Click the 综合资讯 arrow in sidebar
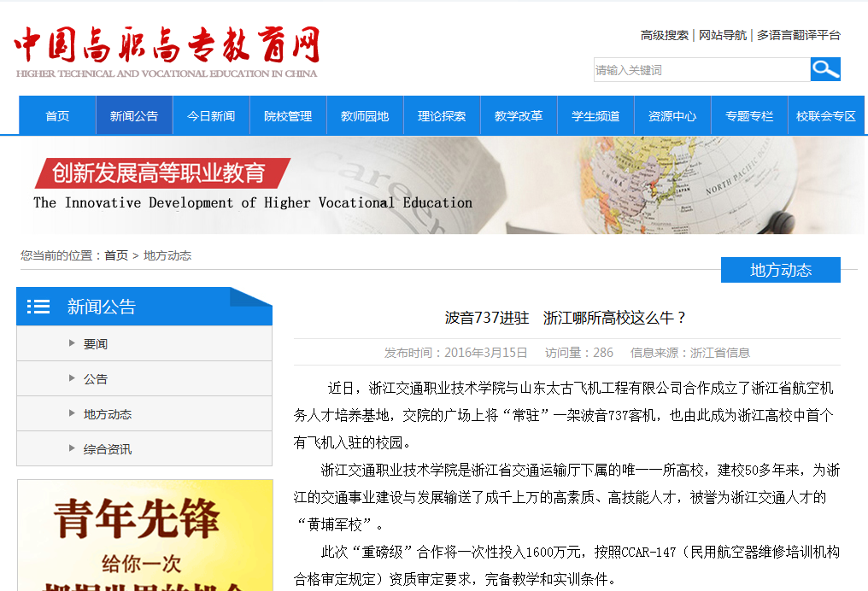Image resolution: width=868 pixels, height=591 pixels. pyautogui.click(x=72, y=448)
